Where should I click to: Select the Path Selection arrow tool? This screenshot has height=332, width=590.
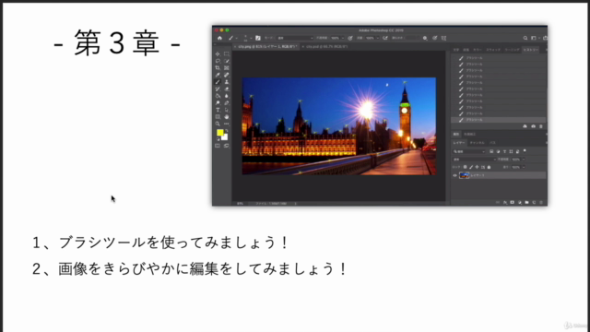(227, 110)
